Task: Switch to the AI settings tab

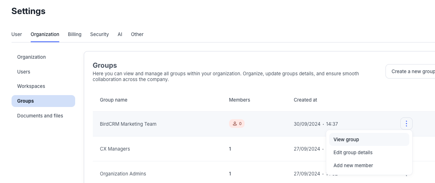Action: click(x=120, y=34)
